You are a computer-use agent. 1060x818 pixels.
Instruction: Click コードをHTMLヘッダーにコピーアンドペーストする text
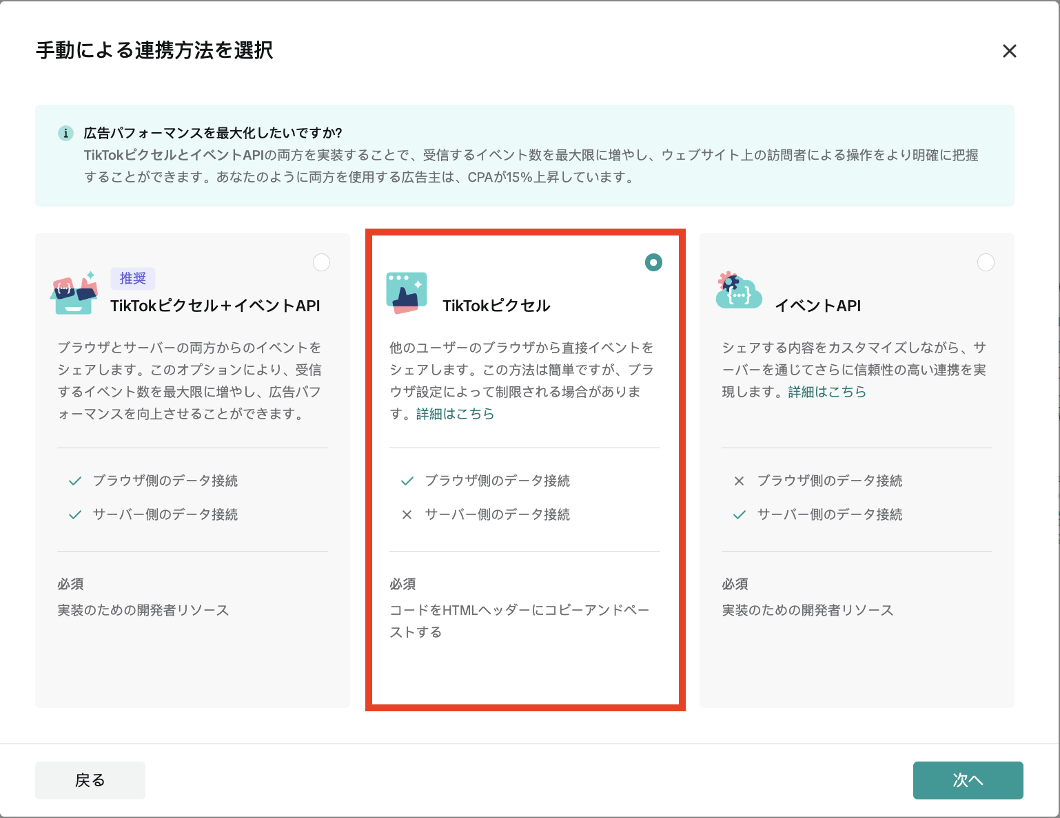tap(520, 621)
